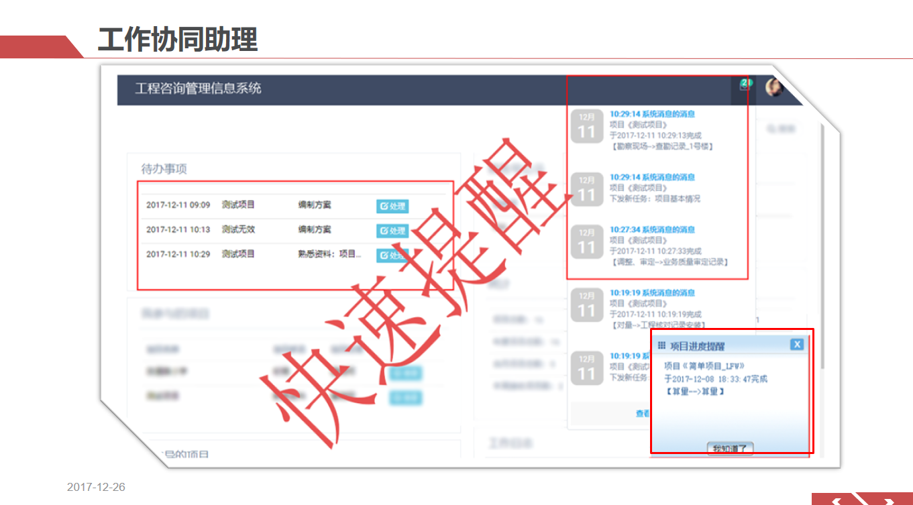Open 10:19:19 系统消息 about 对量
913x505 pixels.
point(652,292)
